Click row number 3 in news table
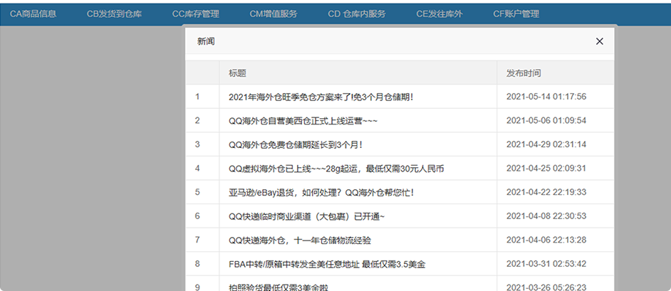 pos(197,144)
